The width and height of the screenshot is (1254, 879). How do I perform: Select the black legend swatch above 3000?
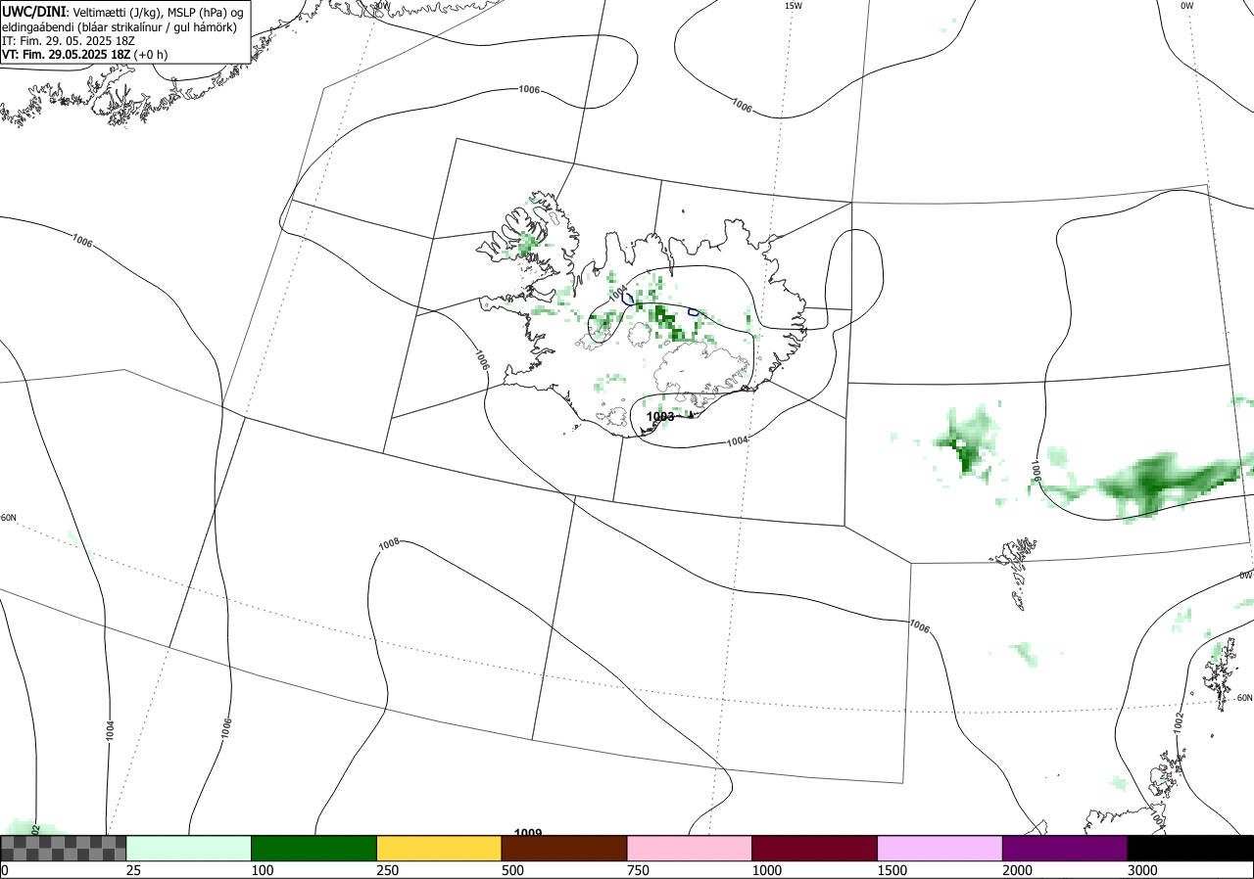tap(1190, 848)
